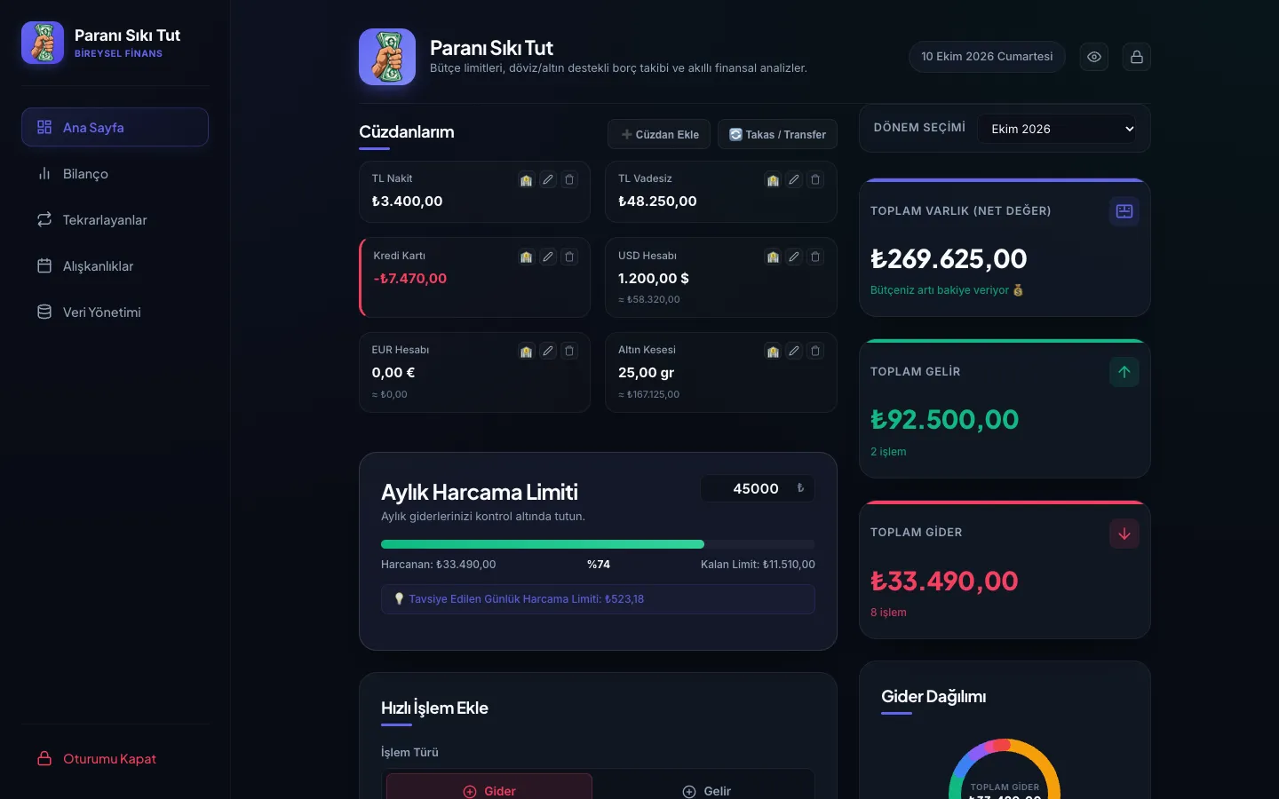The image size is (1279, 799).
Task: Remove Kredi Kartı wallet using trash icon
Action: click(x=569, y=257)
